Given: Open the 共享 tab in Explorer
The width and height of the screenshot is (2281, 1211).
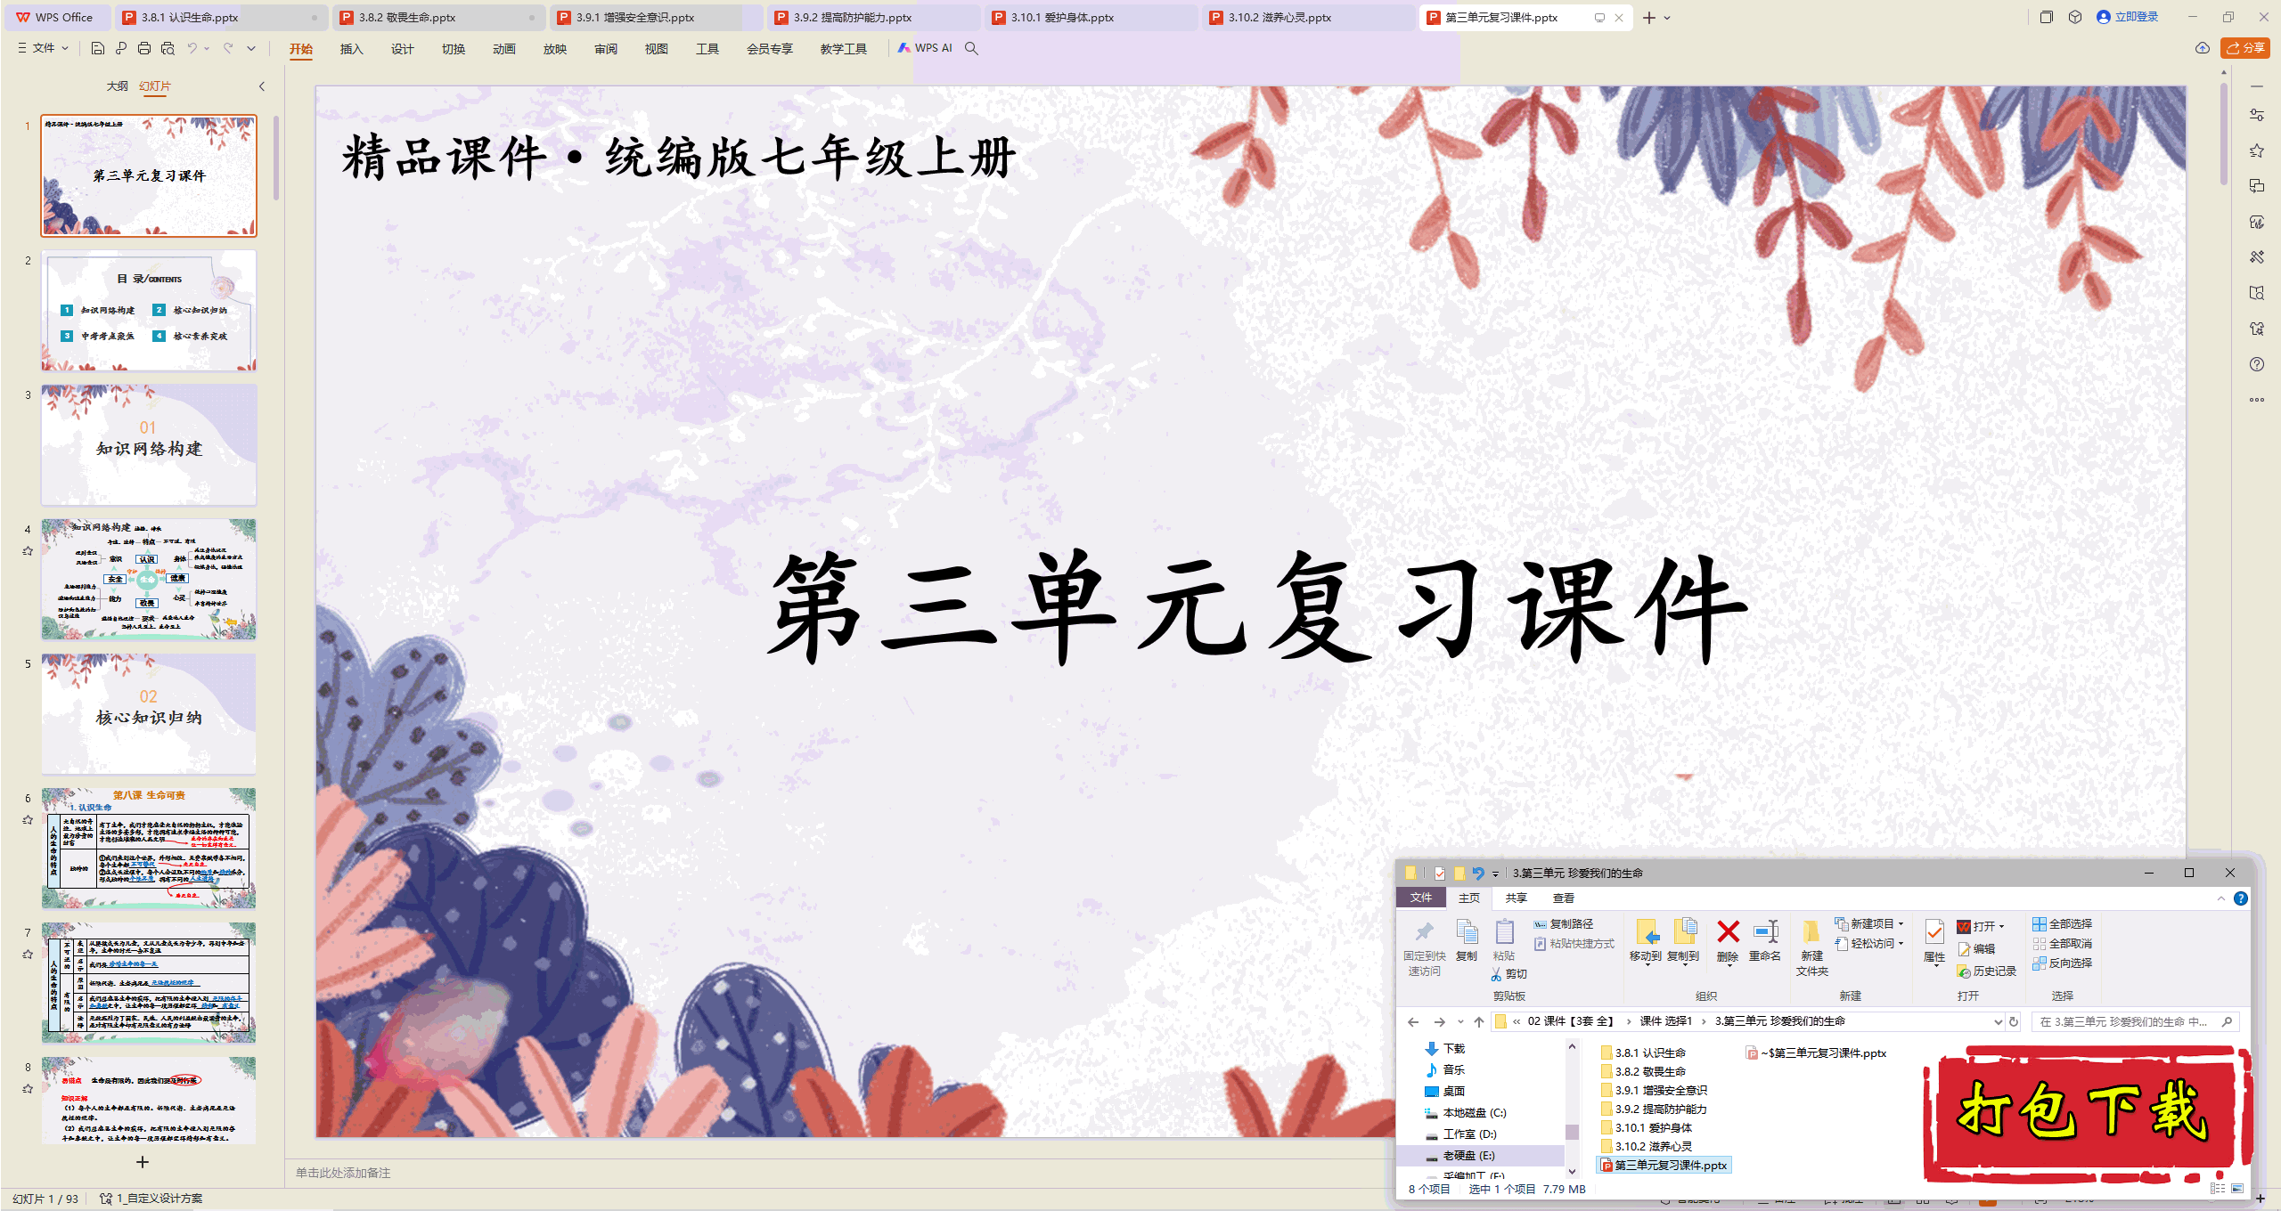Looking at the screenshot, I should click(1517, 898).
